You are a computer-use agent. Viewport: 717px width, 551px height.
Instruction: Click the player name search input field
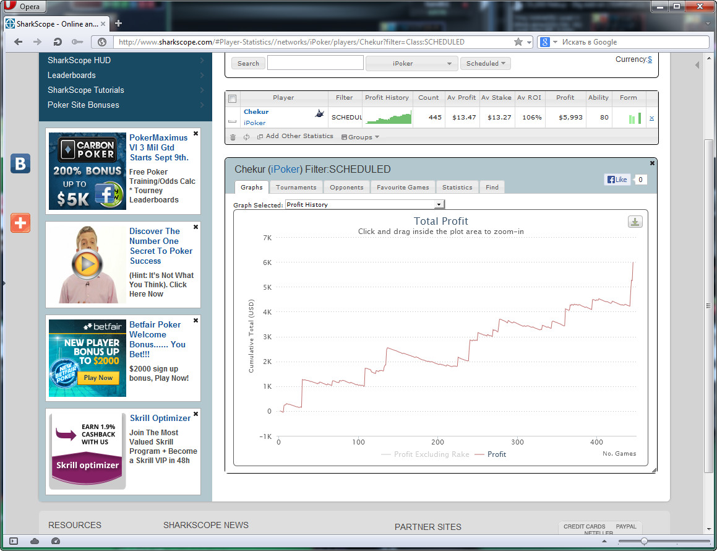[315, 63]
